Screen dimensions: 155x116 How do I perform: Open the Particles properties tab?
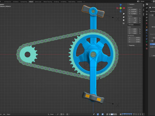pyautogui.click(x=147, y=33)
